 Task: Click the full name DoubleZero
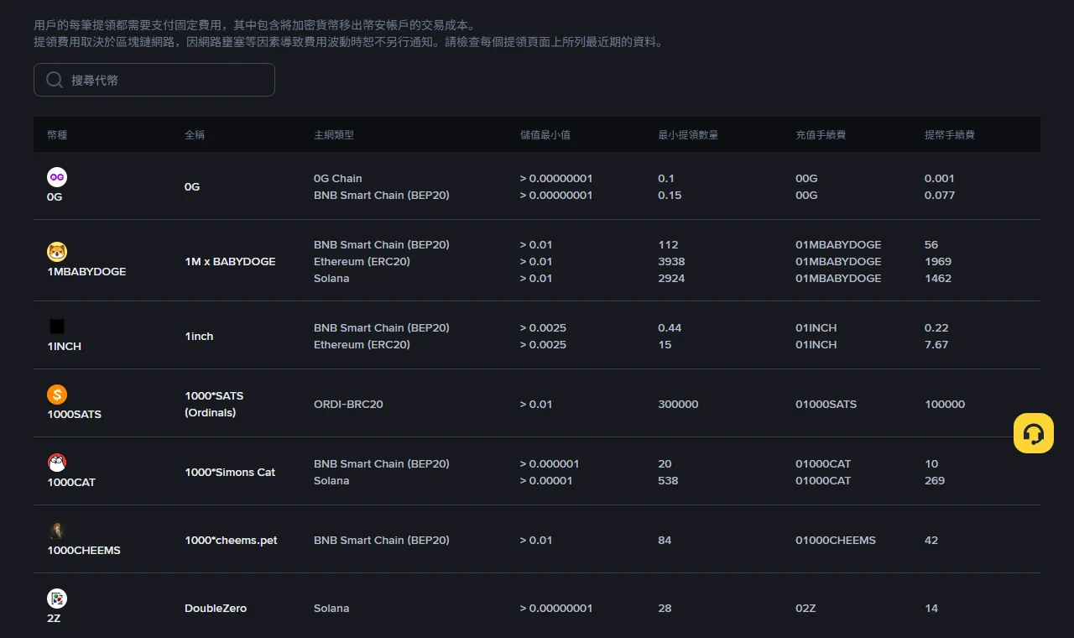pyautogui.click(x=216, y=608)
